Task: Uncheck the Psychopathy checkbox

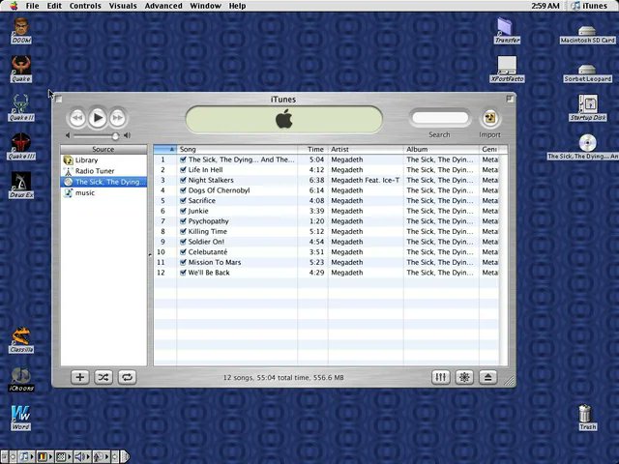Action: tap(183, 221)
